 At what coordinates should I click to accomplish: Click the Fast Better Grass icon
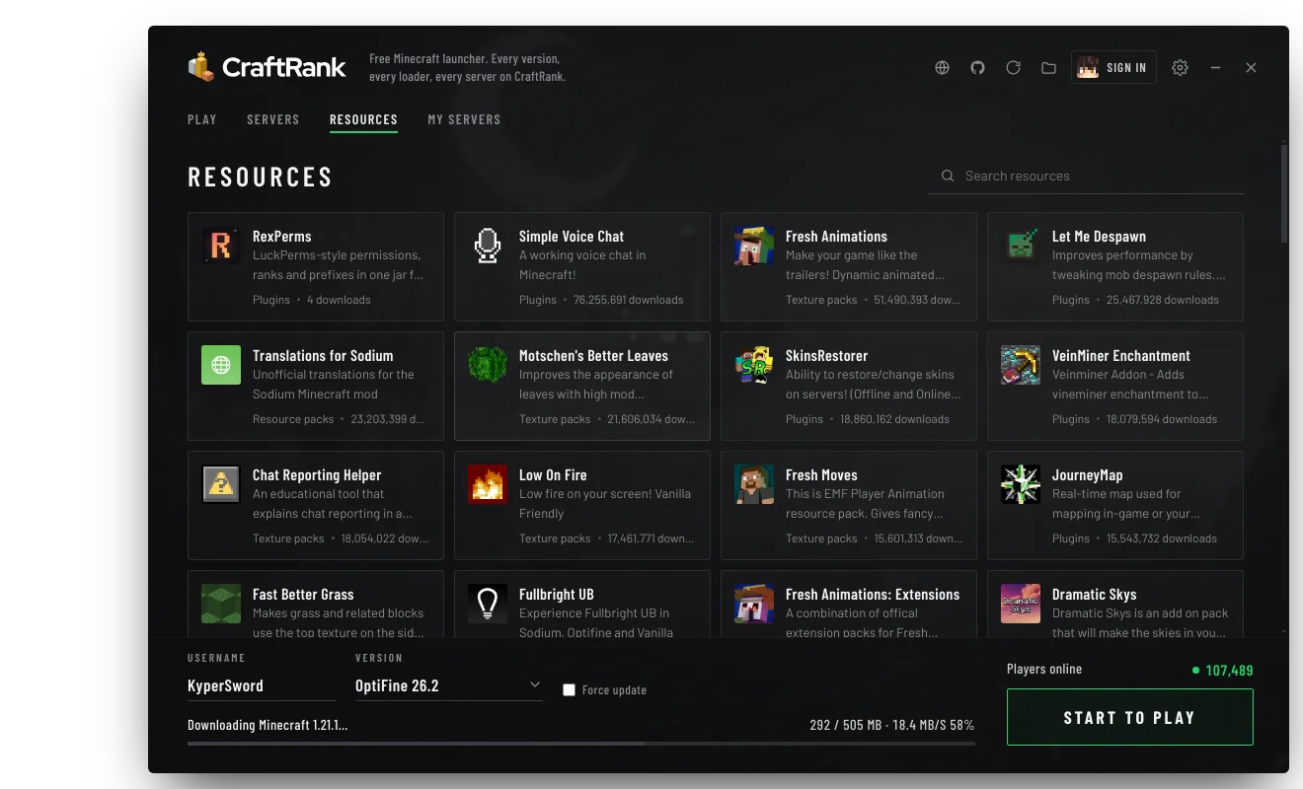click(x=221, y=604)
